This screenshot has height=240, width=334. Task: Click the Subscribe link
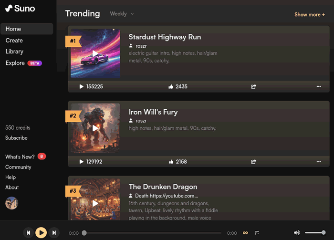pyautogui.click(x=16, y=138)
